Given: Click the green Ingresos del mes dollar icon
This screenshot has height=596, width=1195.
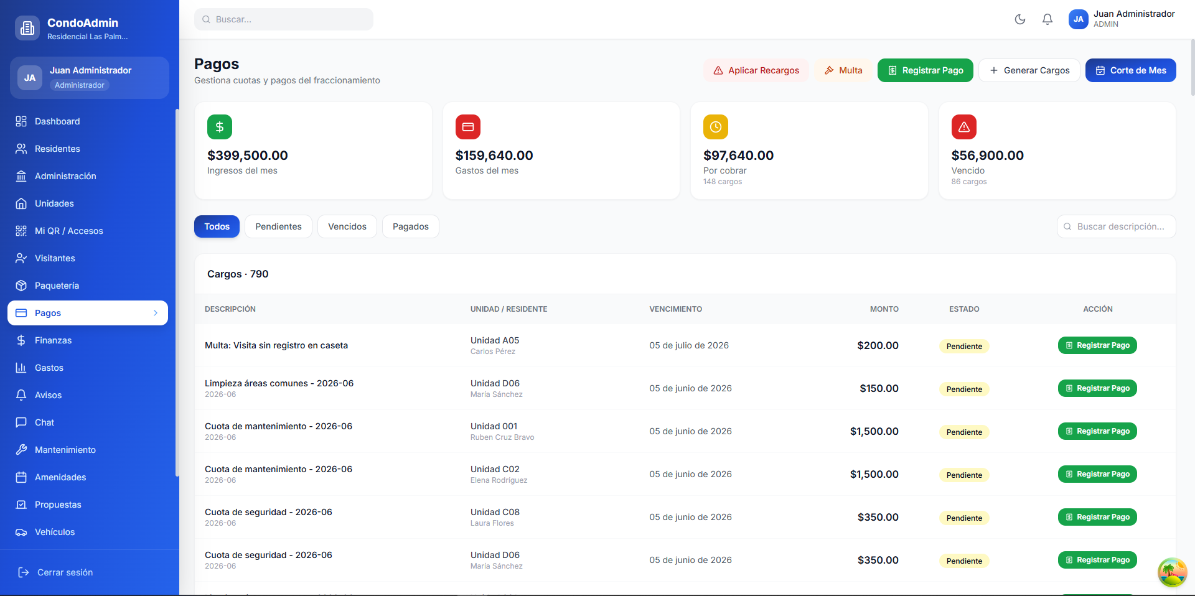Looking at the screenshot, I should point(219,127).
